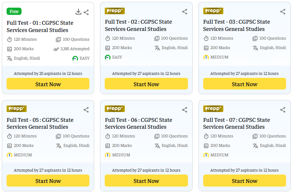293x192 pixels.
Task: Click the green EASY gauge icon on Full Test - 01
Action: point(75,59)
